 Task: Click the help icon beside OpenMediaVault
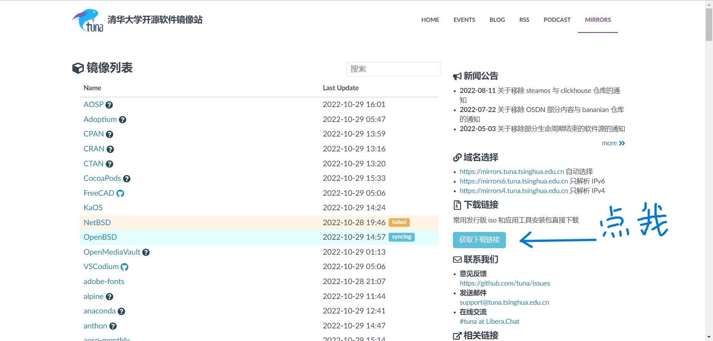point(146,252)
